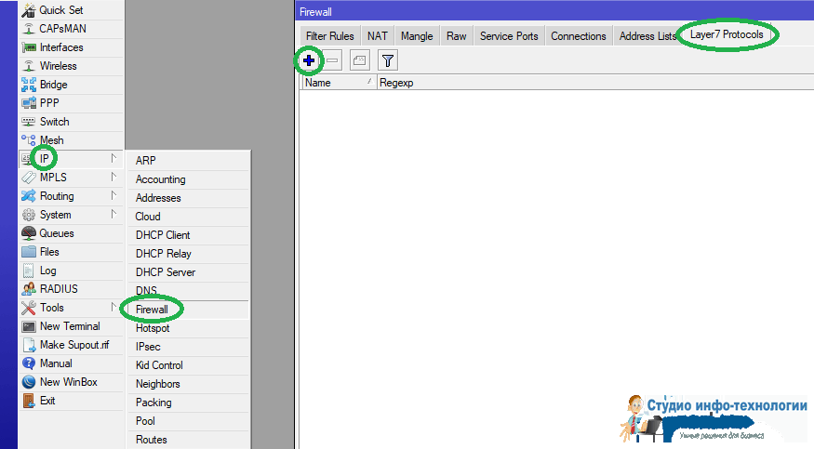Viewport: 814px width, 449px height.
Task: Expand the Routing submenu arrow
Action: point(113,195)
